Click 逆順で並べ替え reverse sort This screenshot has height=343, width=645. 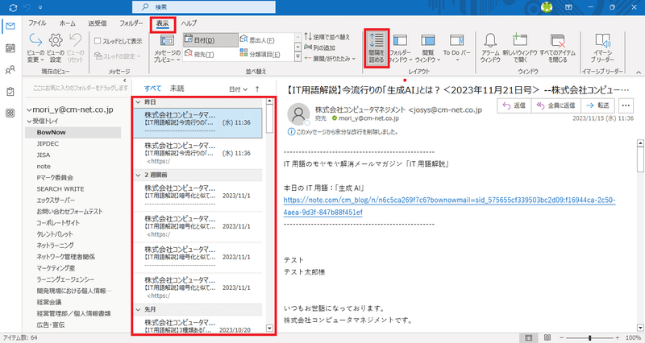[327, 36]
